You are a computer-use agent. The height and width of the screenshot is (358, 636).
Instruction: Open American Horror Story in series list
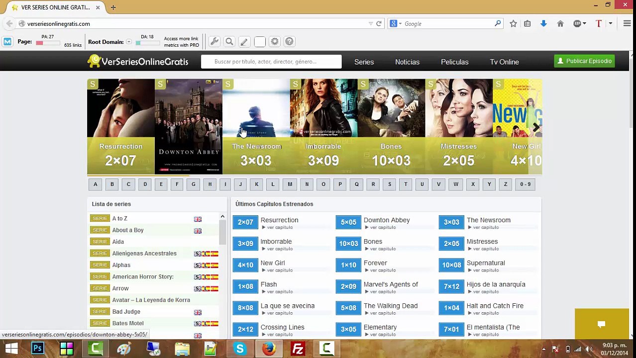point(142,276)
